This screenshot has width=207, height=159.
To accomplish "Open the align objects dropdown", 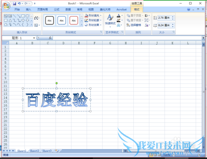I will pos(147,15).
